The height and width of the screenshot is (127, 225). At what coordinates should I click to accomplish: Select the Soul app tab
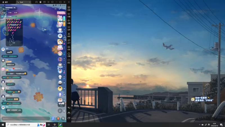[23, 2]
